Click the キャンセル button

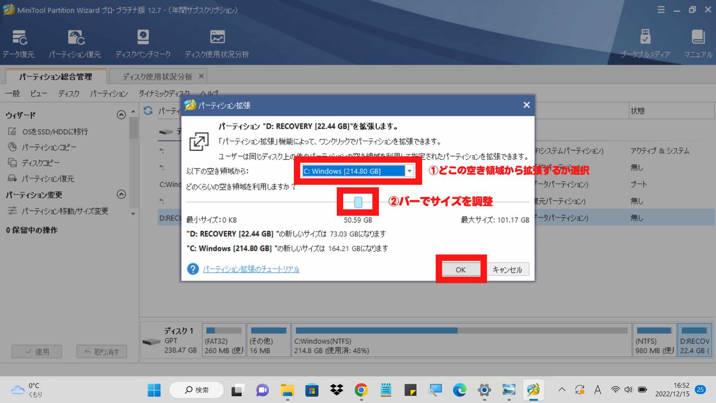point(507,269)
